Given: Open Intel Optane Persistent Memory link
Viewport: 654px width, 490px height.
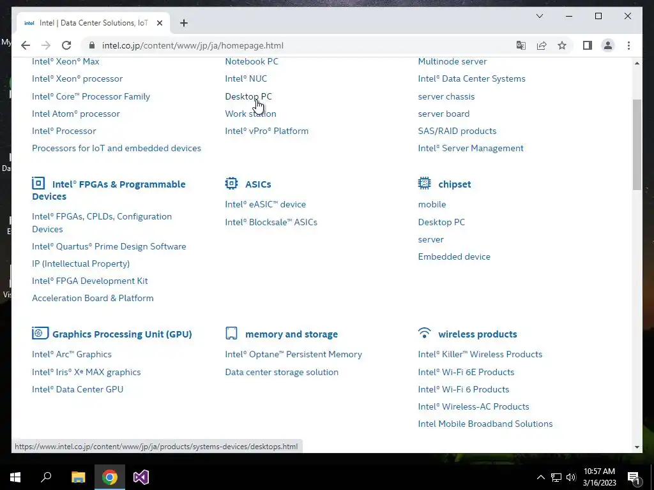Looking at the screenshot, I should [x=294, y=354].
